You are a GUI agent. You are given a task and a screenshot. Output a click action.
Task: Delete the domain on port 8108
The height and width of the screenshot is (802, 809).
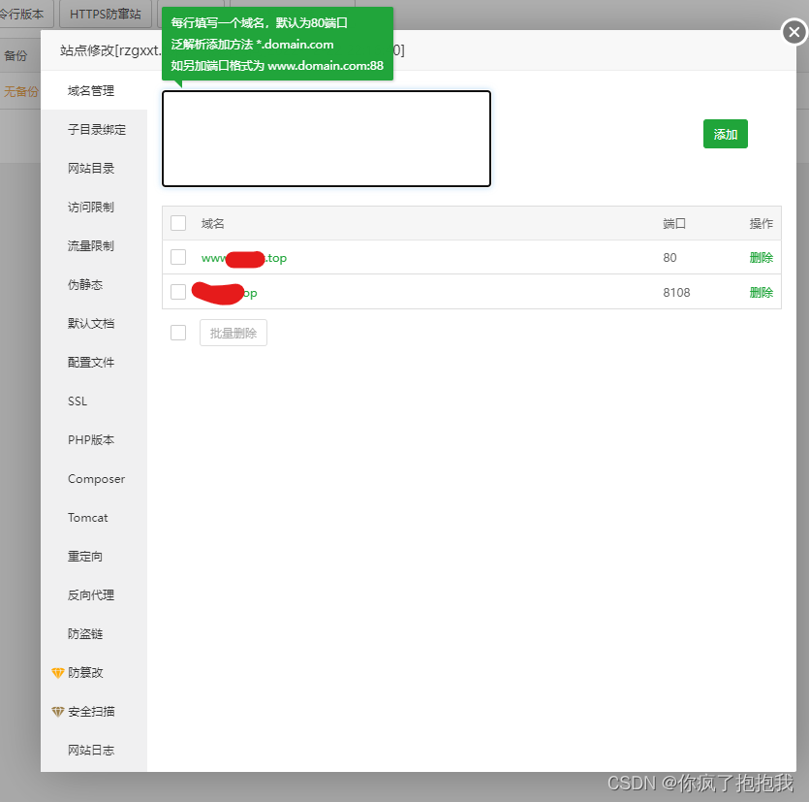[761, 292]
